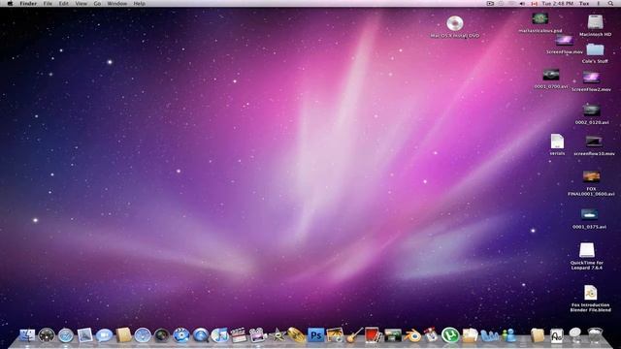Launch Photoshop from the Dock
Viewport: 621px width, 349px height.
[315, 335]
